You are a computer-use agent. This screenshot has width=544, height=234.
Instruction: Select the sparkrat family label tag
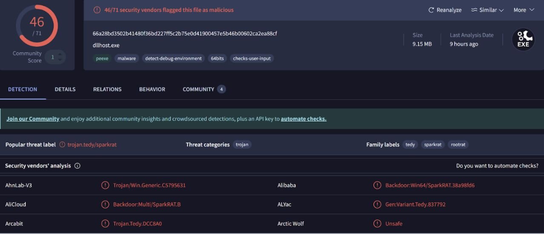tap(433, 145)
